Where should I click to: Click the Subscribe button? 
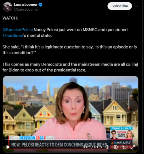pyautogui.click(x=120, y=6)
